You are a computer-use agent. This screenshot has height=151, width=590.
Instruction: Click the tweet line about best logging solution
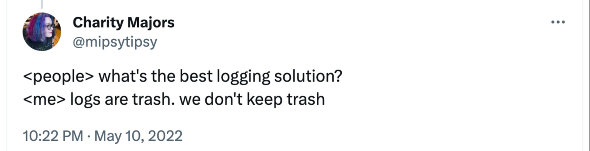[x=182, y=77]
